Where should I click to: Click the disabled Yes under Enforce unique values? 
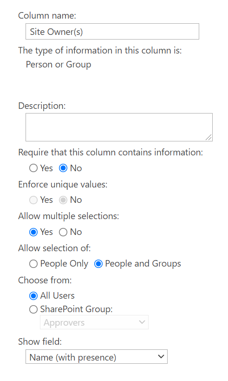(x=33, y=200)
